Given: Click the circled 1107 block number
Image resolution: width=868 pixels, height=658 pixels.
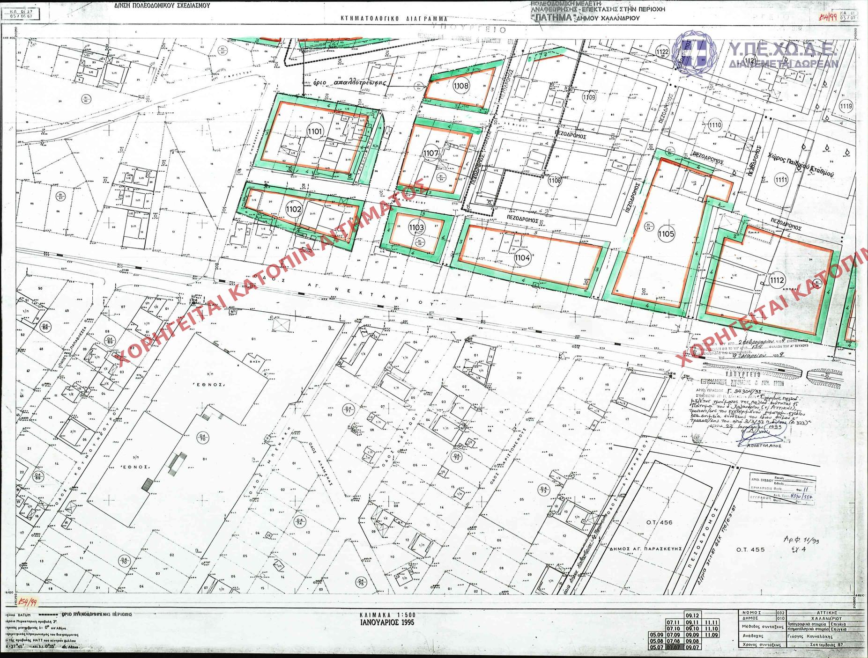Looking at the screenshot, I should (x=430, y=153).
